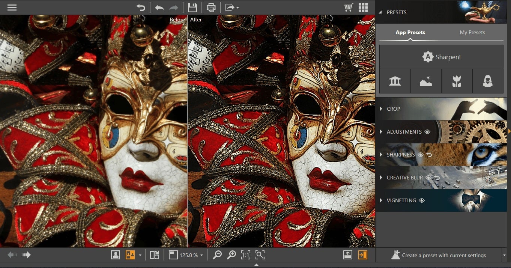This screenshot has width=511, height=268.
Task: Click the reset/revert curved arrow icon
Action: tap(141, 8)
